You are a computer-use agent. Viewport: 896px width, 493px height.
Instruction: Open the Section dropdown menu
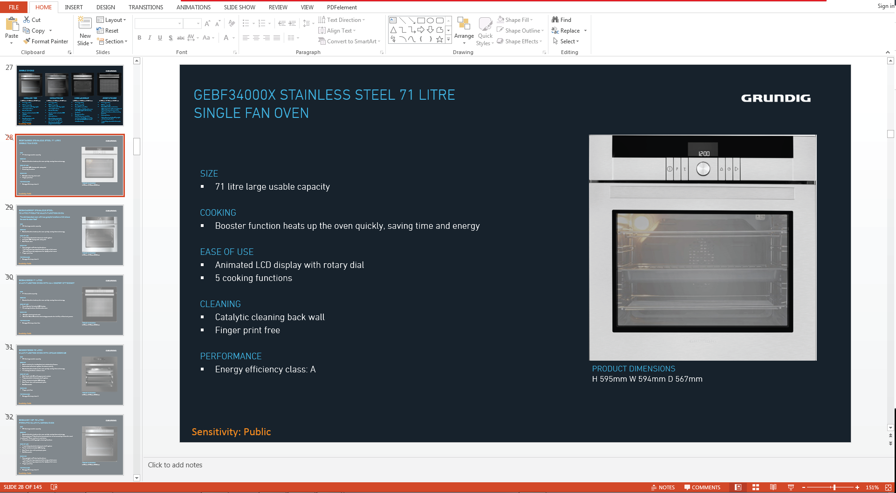coord(112,41)
